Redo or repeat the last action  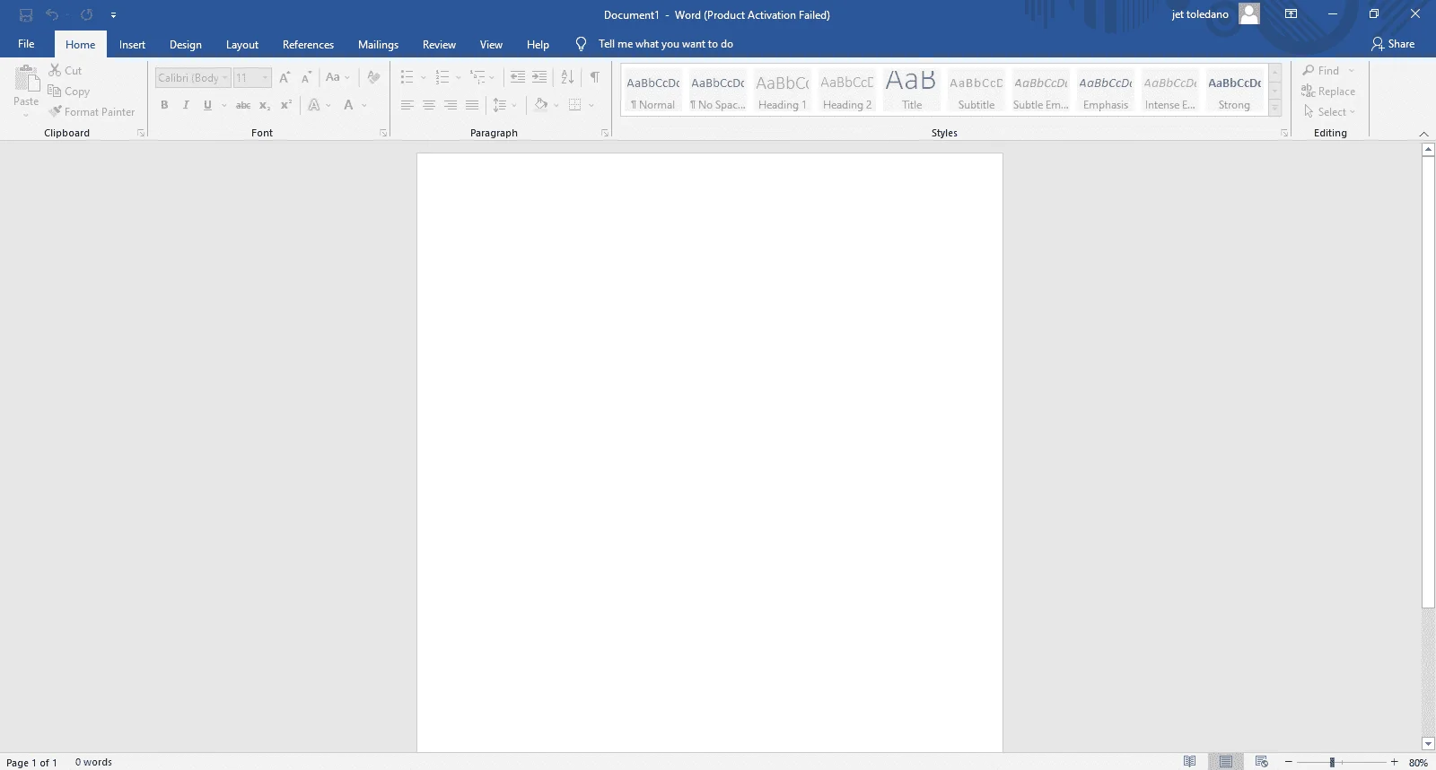86,14
